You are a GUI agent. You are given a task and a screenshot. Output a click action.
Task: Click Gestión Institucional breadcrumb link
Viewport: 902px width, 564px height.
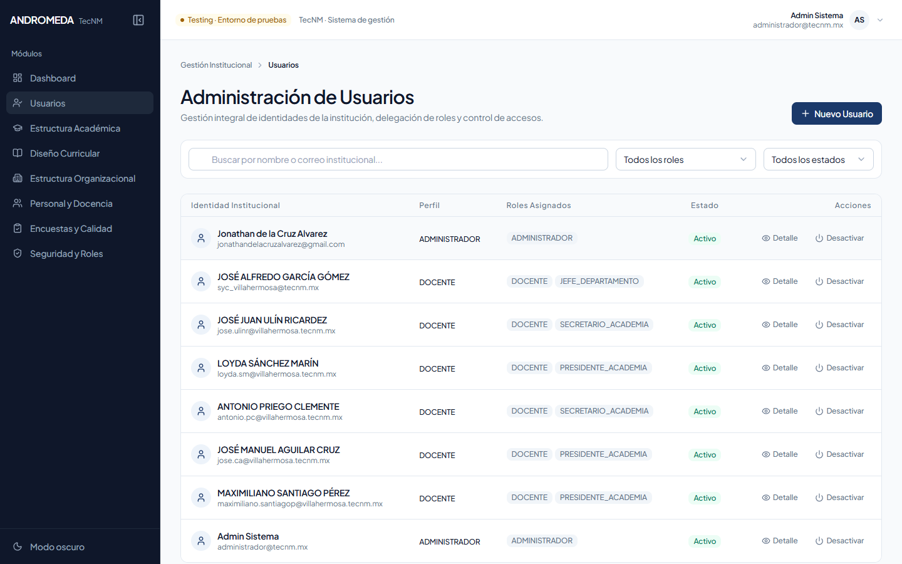pos(216,65)
